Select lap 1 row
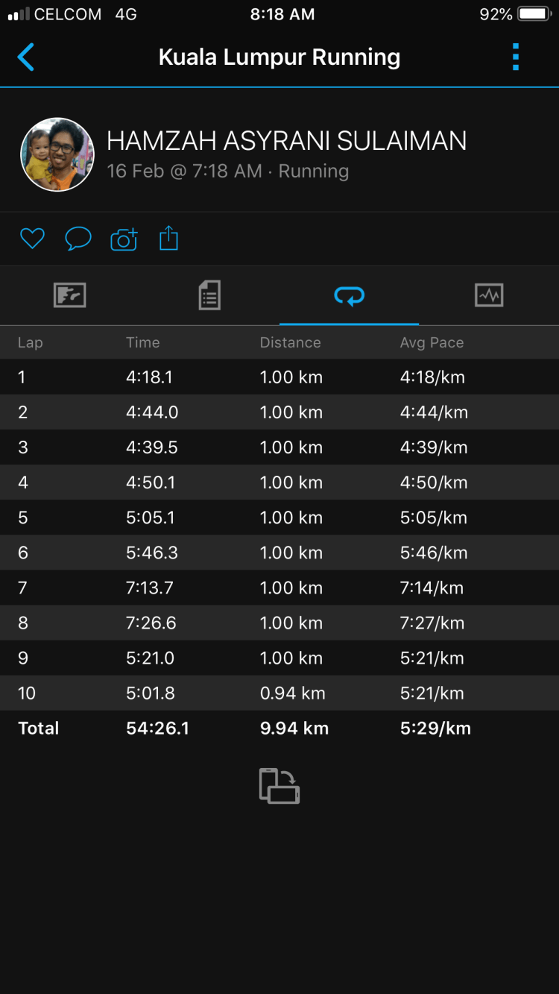The width and height of the screenshot is (559, 994). pyautogui.click(x=279, y=377)
